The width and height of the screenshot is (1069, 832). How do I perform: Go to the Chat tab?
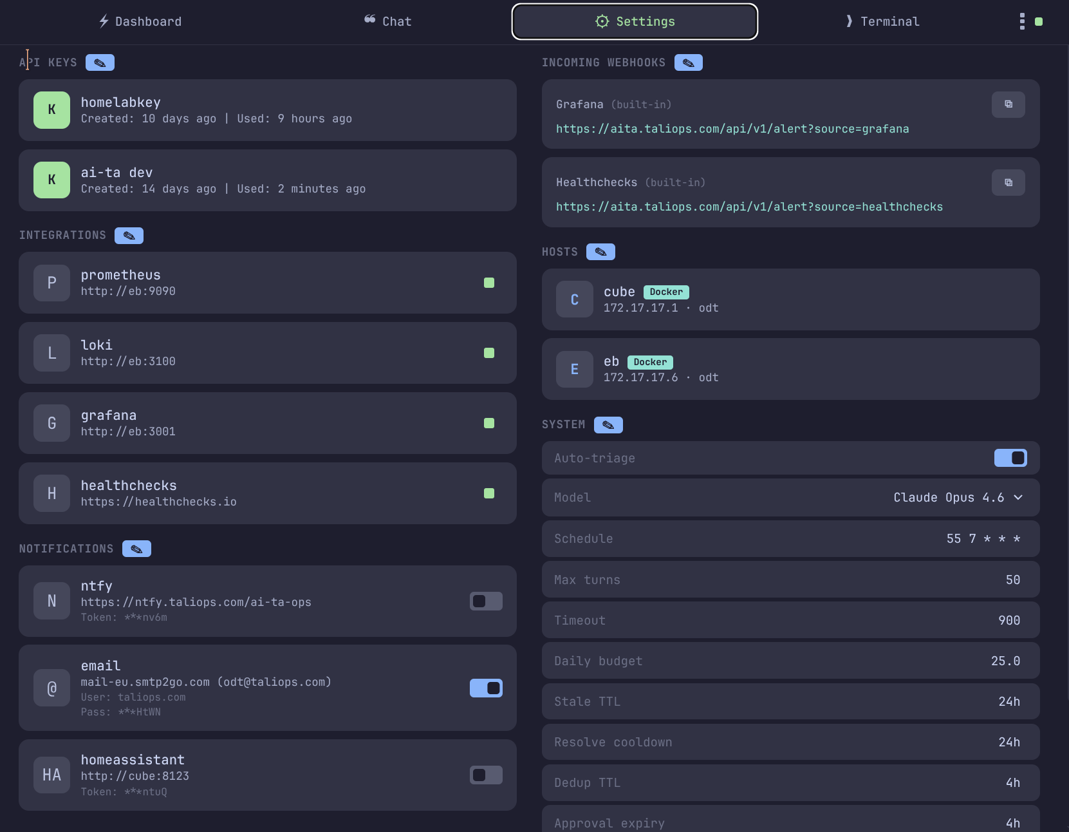(x=387, y=21)
